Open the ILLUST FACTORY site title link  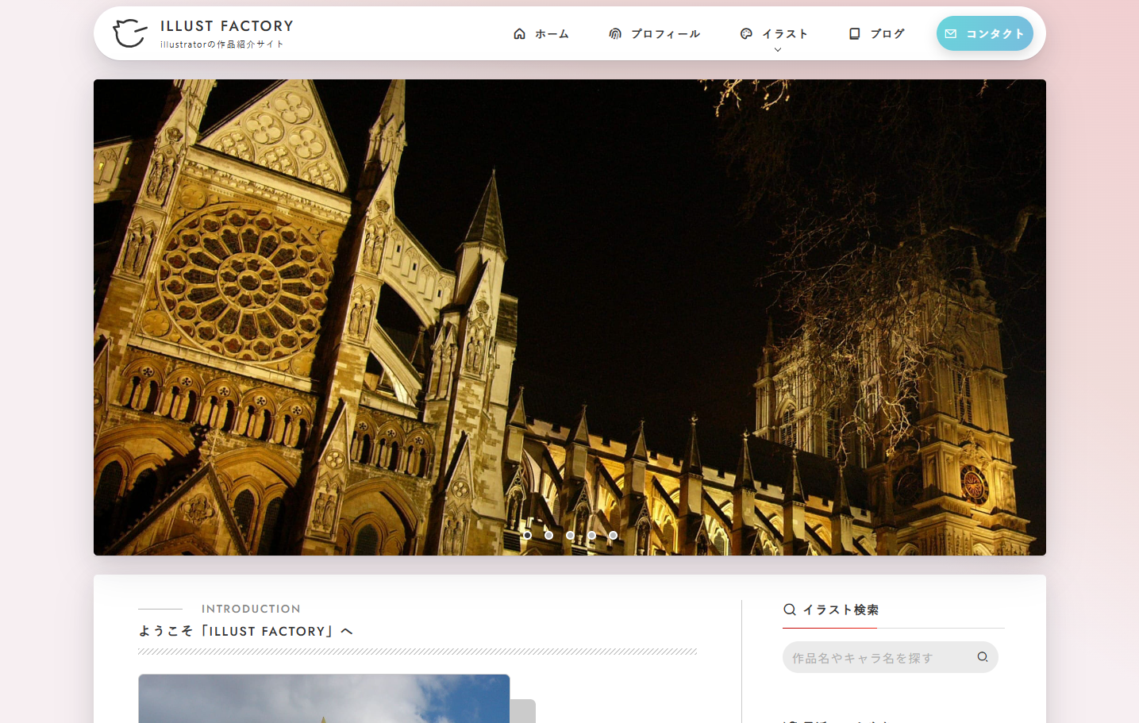[x=227, y=26]
